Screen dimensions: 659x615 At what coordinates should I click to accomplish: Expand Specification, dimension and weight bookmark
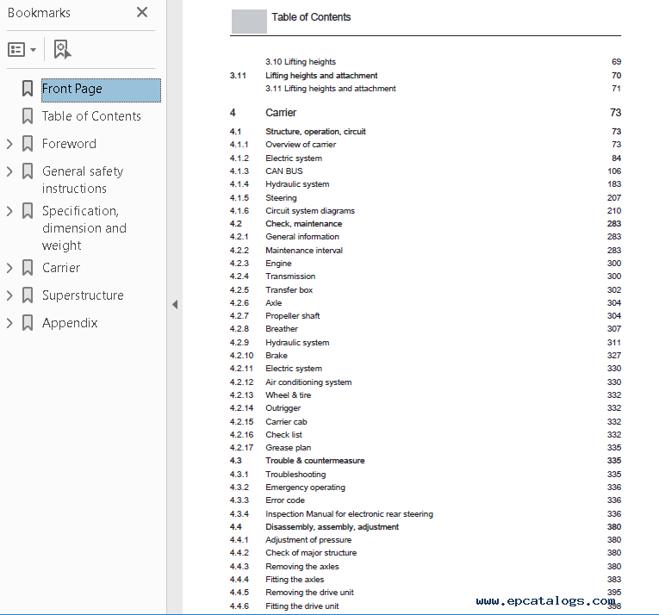(x=9, y=211)
